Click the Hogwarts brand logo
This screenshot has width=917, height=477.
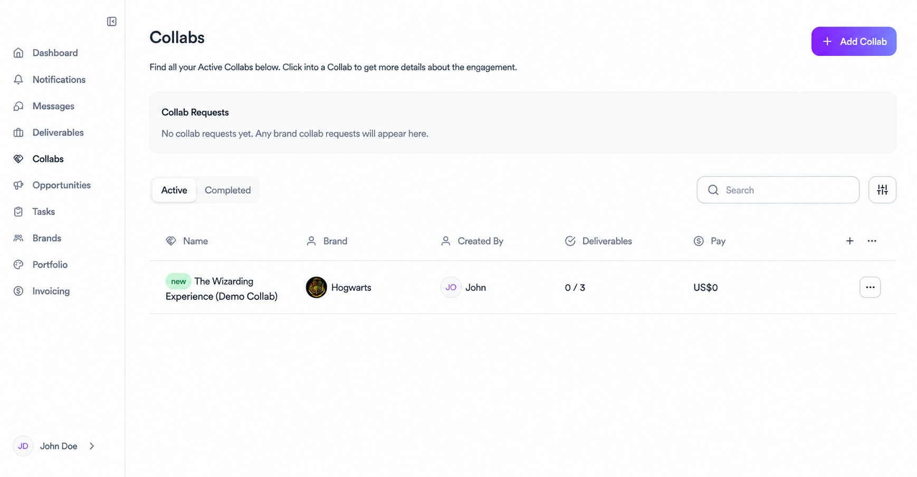pyautogui.click(x=316, y=287)
